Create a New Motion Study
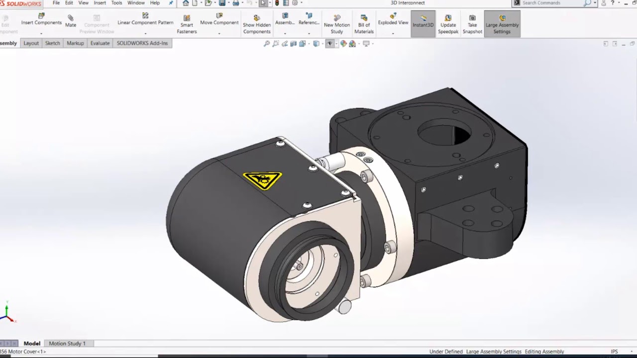This screenshot has height=358, width=637. click(x=337, y=24)
